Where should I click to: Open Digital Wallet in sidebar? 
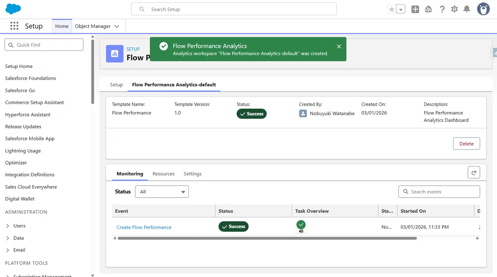click(x=20, y=199)
